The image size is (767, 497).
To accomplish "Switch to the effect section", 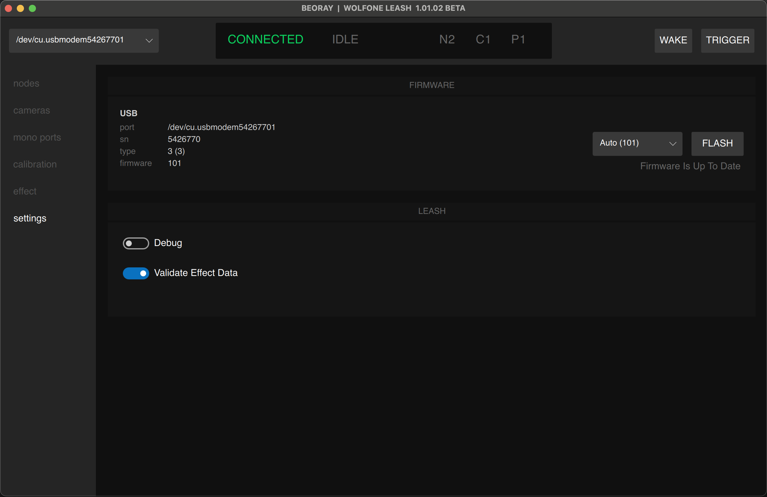I will tap(25, 191).
